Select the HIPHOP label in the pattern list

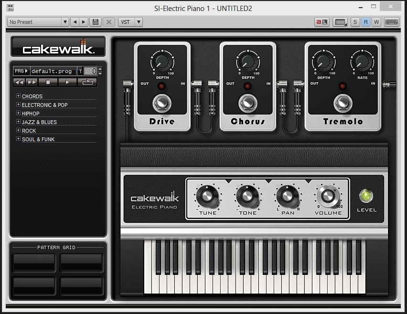click(31, 113)
